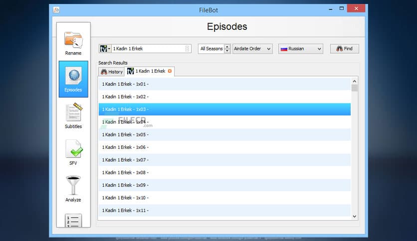Open the numbered list panel icon
Screen dimensions: 417x241
click(x=73, y=220)
